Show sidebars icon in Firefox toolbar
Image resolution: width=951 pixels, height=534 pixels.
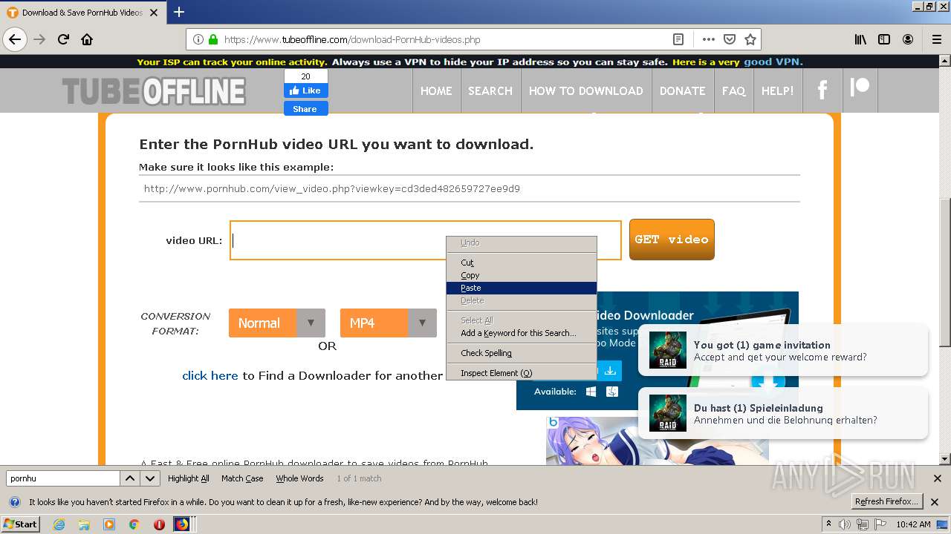(x=884, y=39)
